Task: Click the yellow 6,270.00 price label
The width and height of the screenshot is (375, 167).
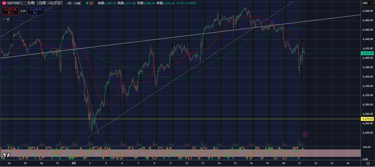Action: (367, 119)
